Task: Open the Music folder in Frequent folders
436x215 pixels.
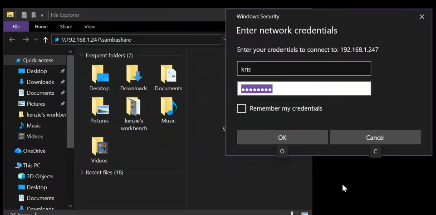Action: (168, 107)
